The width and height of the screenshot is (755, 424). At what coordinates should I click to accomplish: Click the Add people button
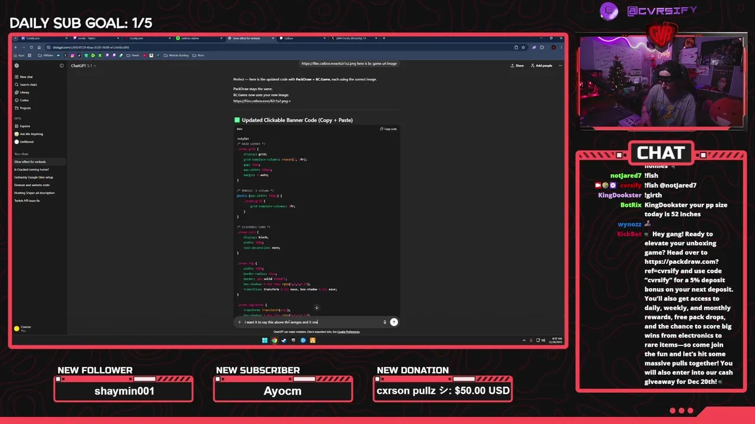pos(541,65)
